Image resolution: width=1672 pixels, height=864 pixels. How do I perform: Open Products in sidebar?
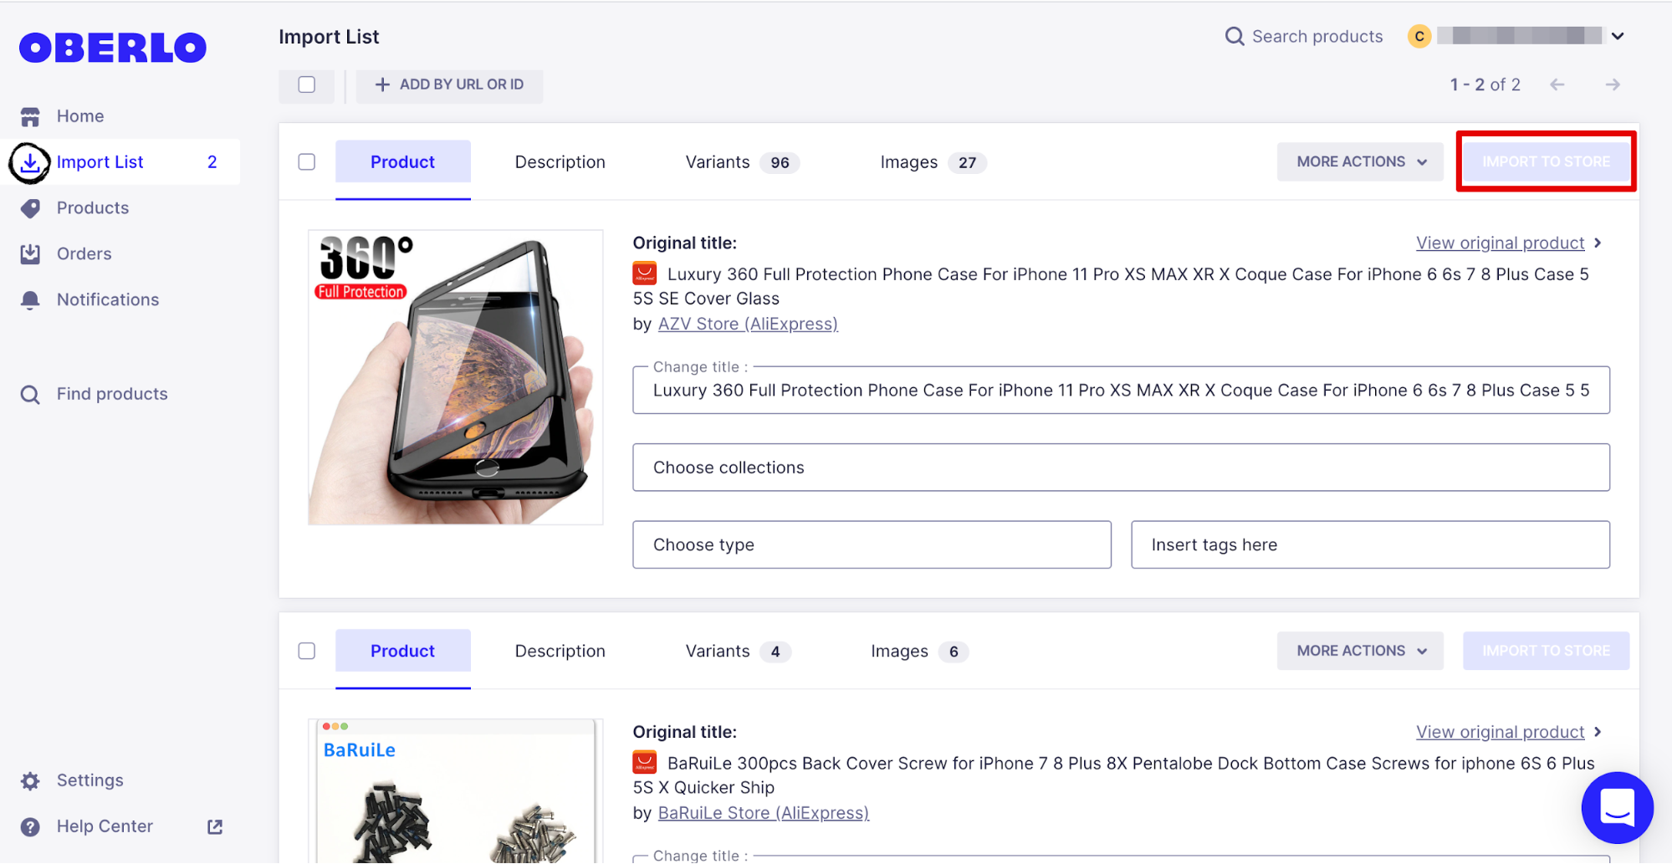click(x=93, y=208)
